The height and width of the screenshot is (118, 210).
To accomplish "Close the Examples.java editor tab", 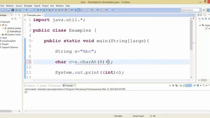I will (x=42, y=15).
